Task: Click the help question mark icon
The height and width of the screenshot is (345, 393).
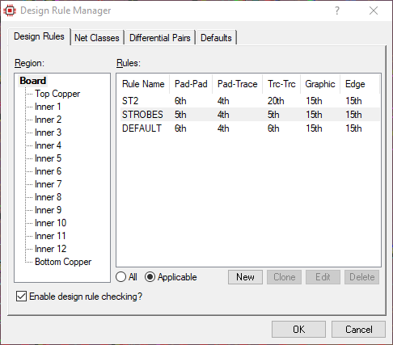Action: (337, 11)
